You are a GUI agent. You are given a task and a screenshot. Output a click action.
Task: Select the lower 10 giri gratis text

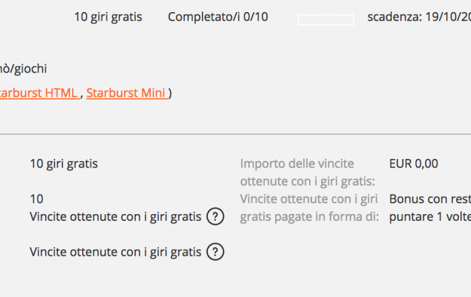(64, 164)
